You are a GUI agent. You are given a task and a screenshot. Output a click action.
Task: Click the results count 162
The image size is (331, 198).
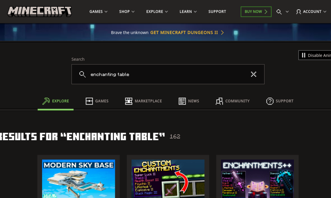175,137
